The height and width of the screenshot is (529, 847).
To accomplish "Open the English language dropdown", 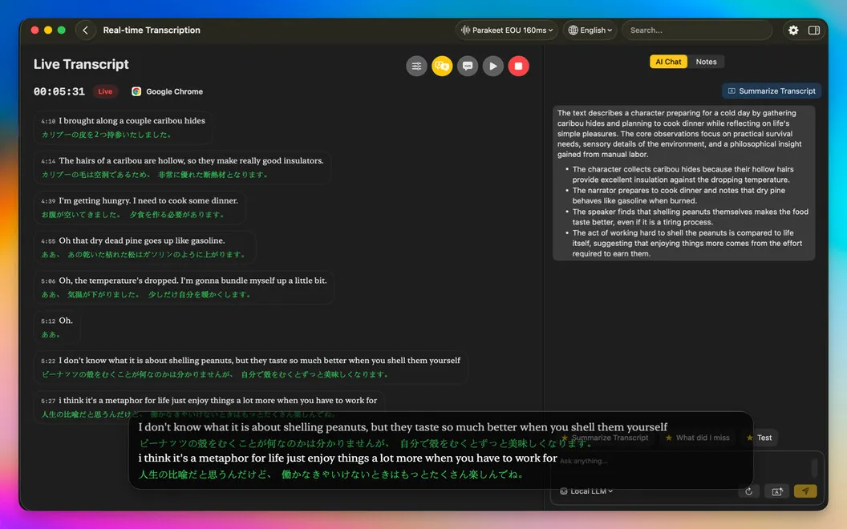I will [590, 30].
